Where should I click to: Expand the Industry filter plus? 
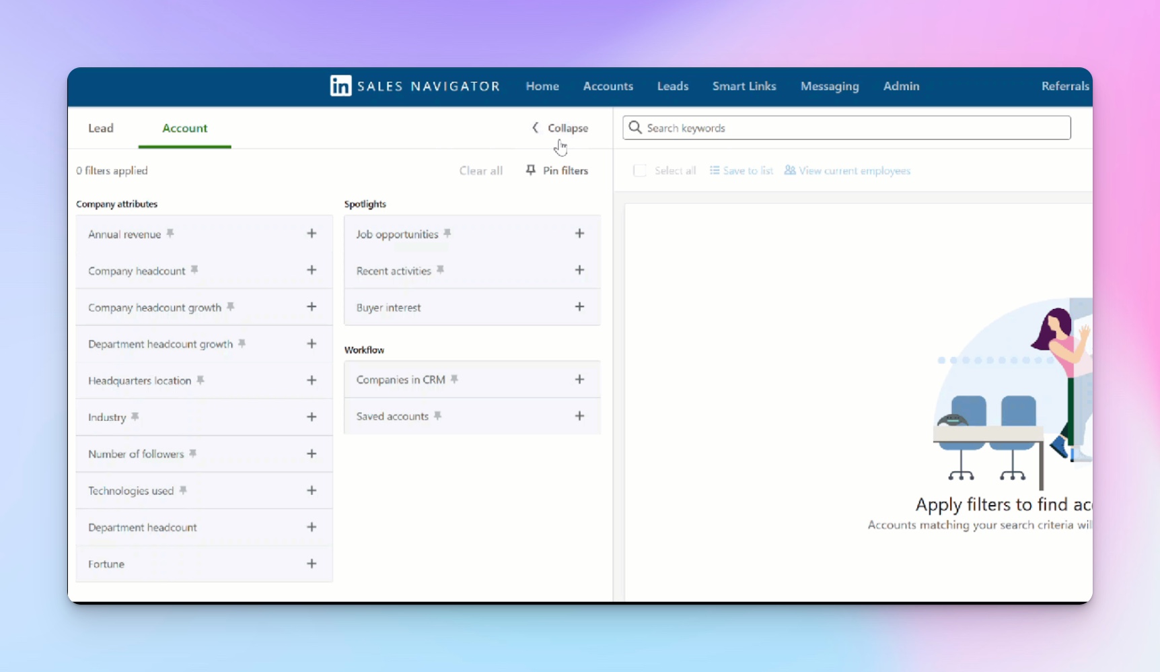(312, 417)
